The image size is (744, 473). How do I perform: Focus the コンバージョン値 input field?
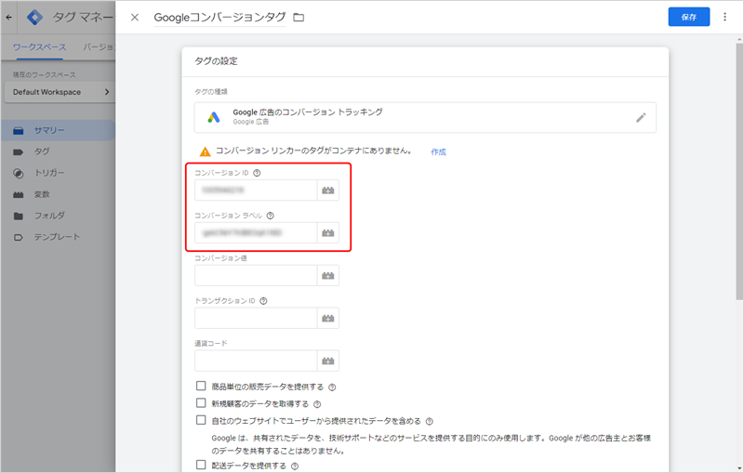click(256, 275)
